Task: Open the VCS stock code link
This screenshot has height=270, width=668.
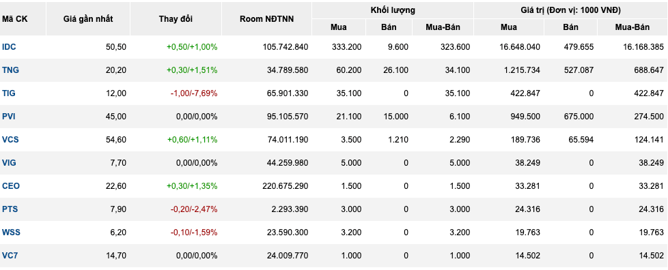Action: 10,140
